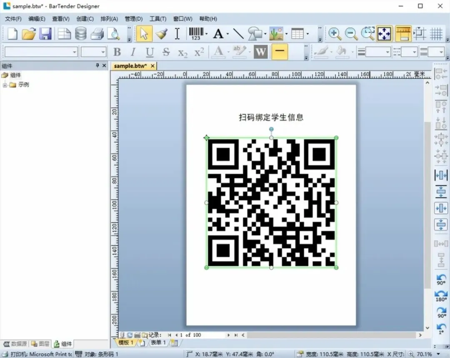Image resolution: width=450 pixels, height=358 pixels.
Task: Switch to 数据源 panel tab
Action: tap(15, 344)
